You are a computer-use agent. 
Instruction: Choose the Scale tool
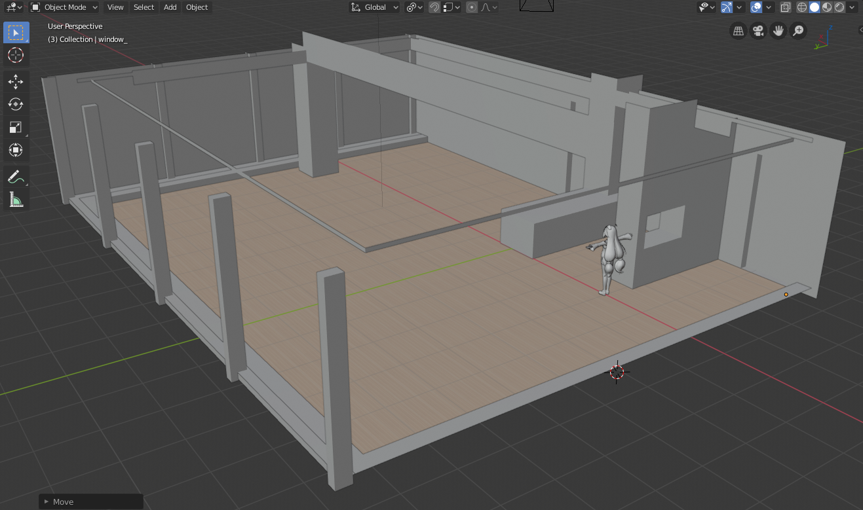16,127
